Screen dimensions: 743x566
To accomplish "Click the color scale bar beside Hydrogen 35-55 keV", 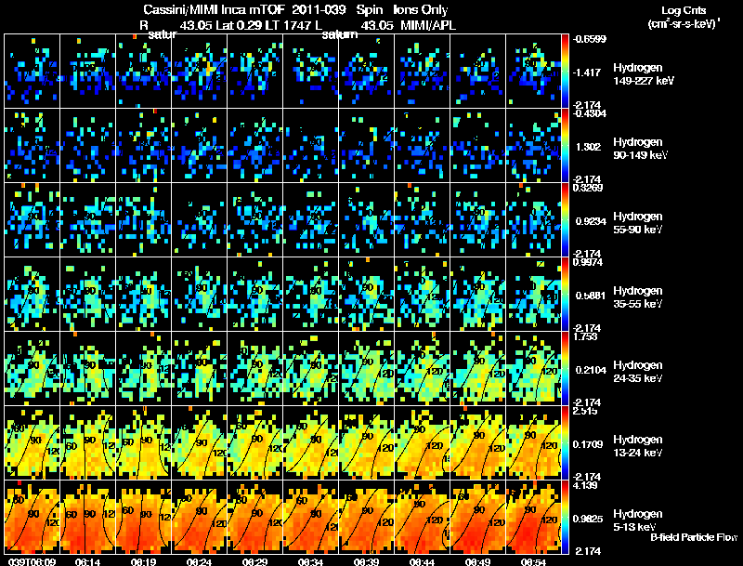I will [565, 295].
